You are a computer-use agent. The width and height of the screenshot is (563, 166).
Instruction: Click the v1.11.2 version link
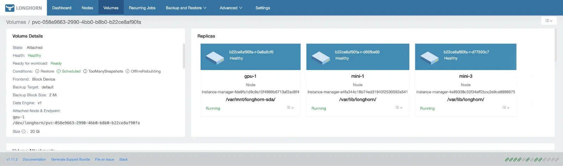[x=12, y=159]
